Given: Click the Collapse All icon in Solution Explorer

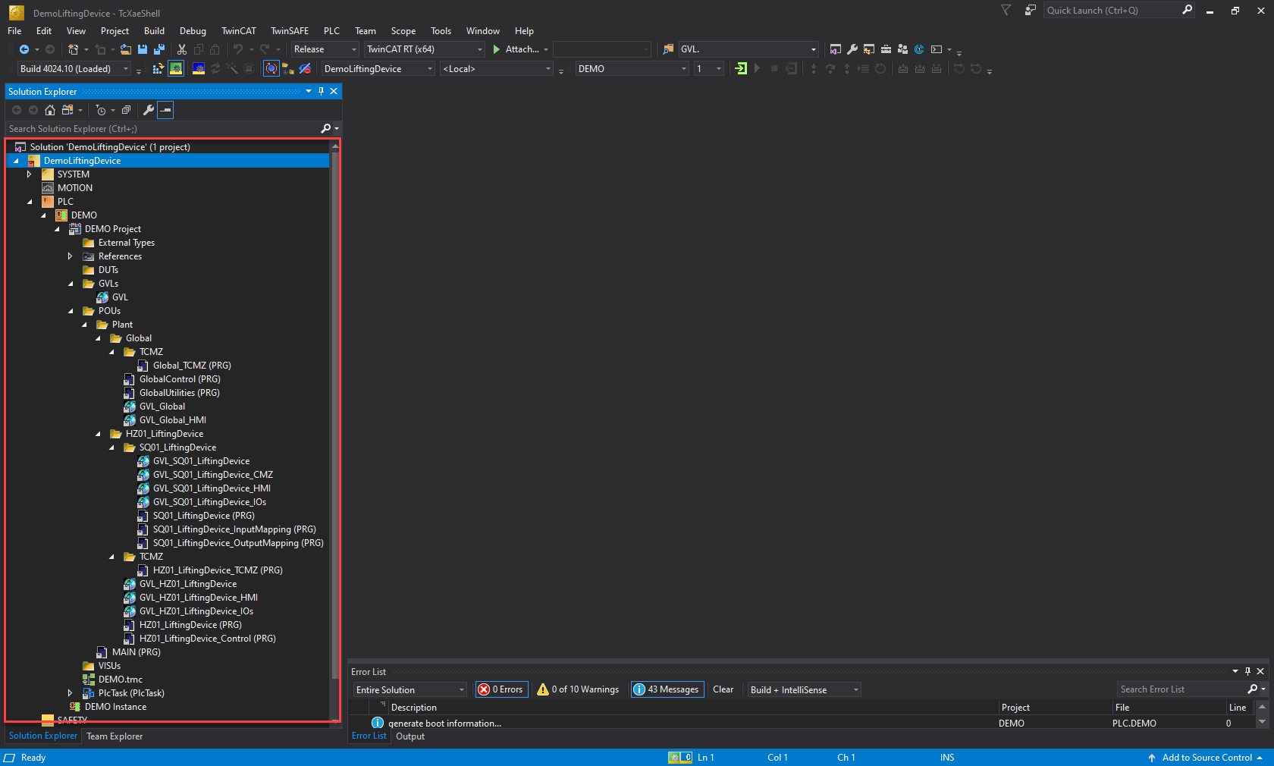Looking at the screenshot, I should pos(126,110).
